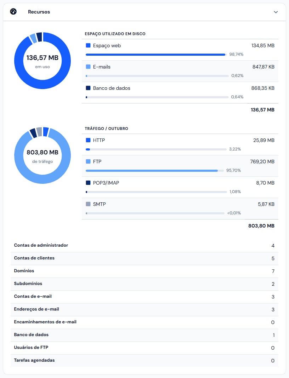Click the E-mails usage progress bar

click(x=157, y=76)
